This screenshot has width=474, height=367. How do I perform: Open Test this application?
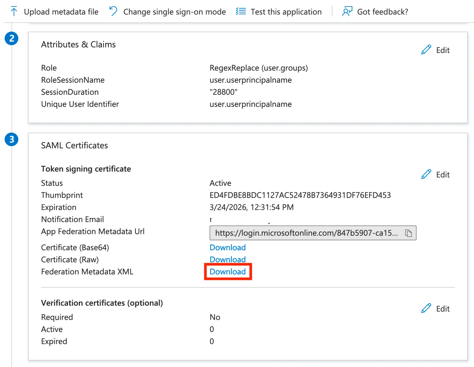pyautogui.click(x=286, y=12)
